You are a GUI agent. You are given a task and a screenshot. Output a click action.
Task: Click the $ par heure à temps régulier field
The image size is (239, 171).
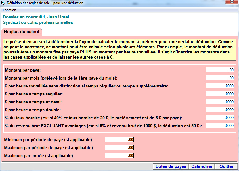pos(220,94)
